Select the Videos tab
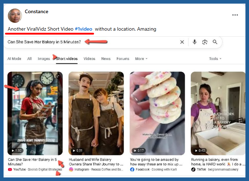The width and height of the screenshot is (249, 181). 89,59
